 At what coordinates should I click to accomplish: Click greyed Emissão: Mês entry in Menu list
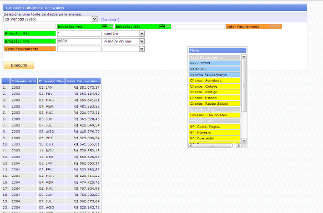coord(214,121)
